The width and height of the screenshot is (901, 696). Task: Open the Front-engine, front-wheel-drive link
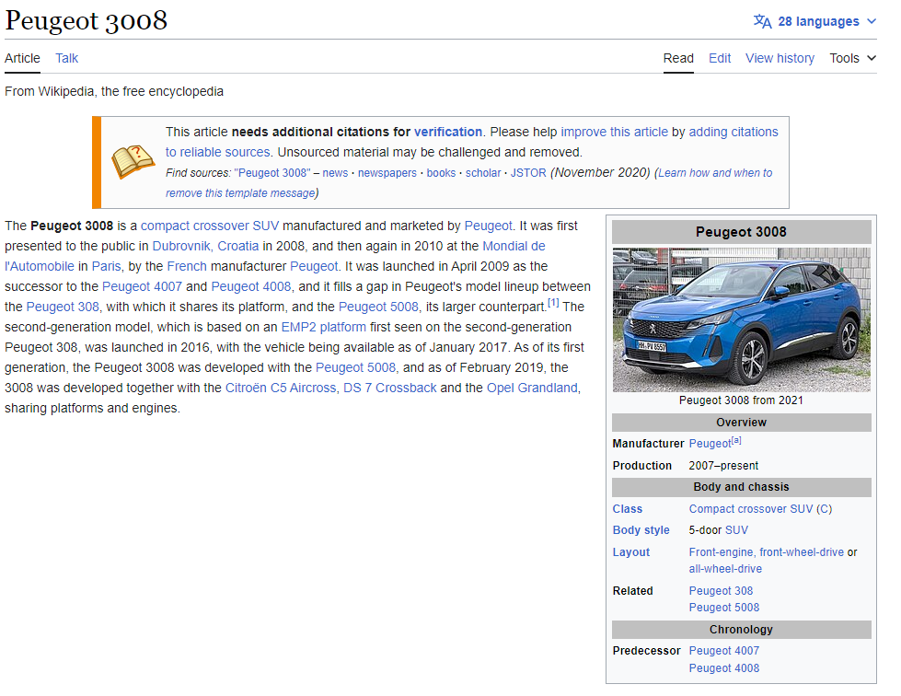[766, 551]
